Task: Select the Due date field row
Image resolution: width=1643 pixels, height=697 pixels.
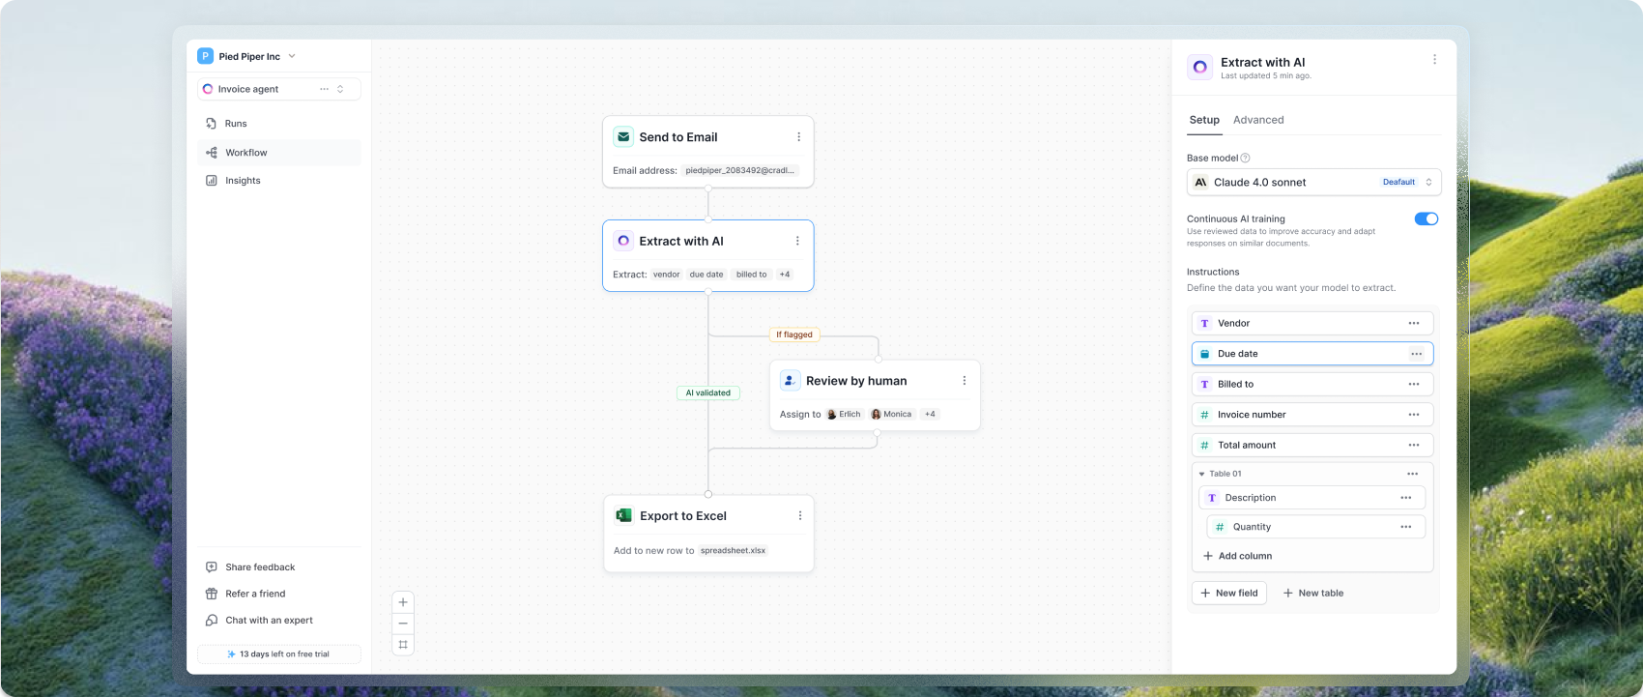Action: coord(1312,354)
